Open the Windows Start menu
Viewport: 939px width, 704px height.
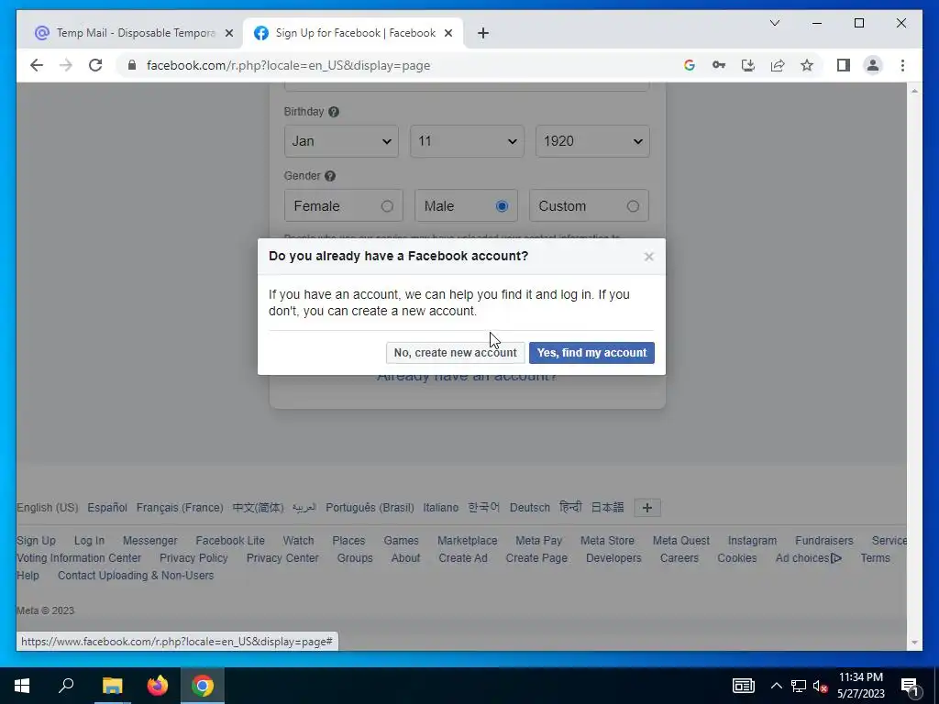[22, 686]
